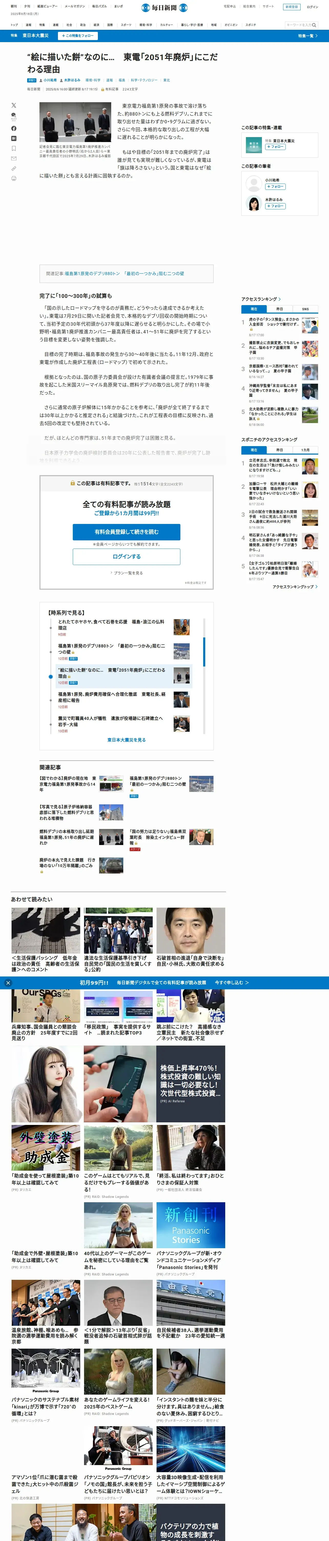Click 小川祐希 author avatar

point(254,184)
